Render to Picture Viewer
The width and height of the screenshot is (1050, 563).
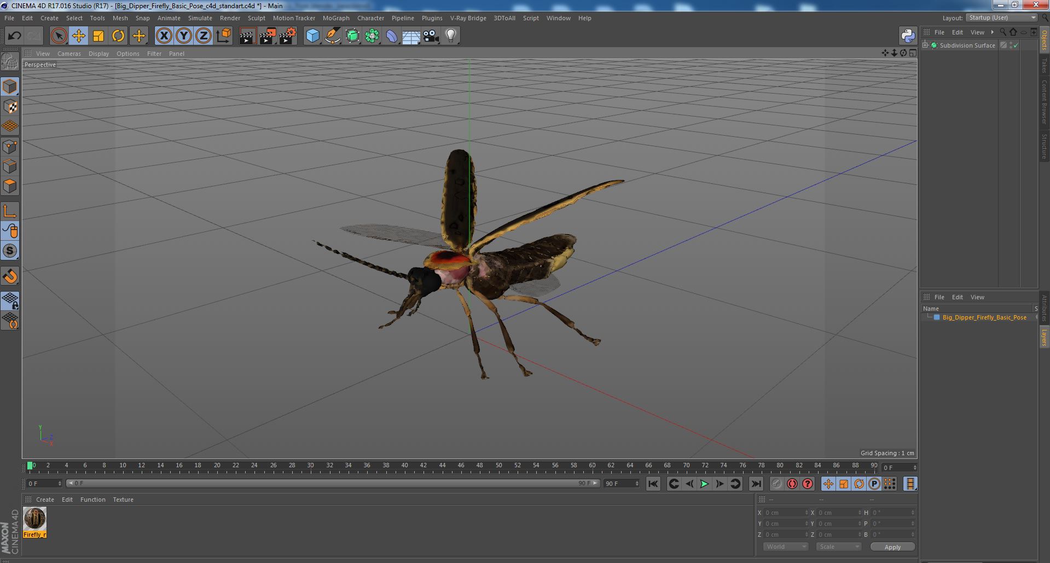click(x=268, y=36)
